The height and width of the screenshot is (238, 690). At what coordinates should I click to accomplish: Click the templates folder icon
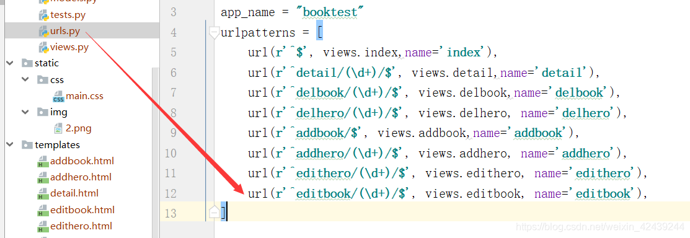coord(27,145)
